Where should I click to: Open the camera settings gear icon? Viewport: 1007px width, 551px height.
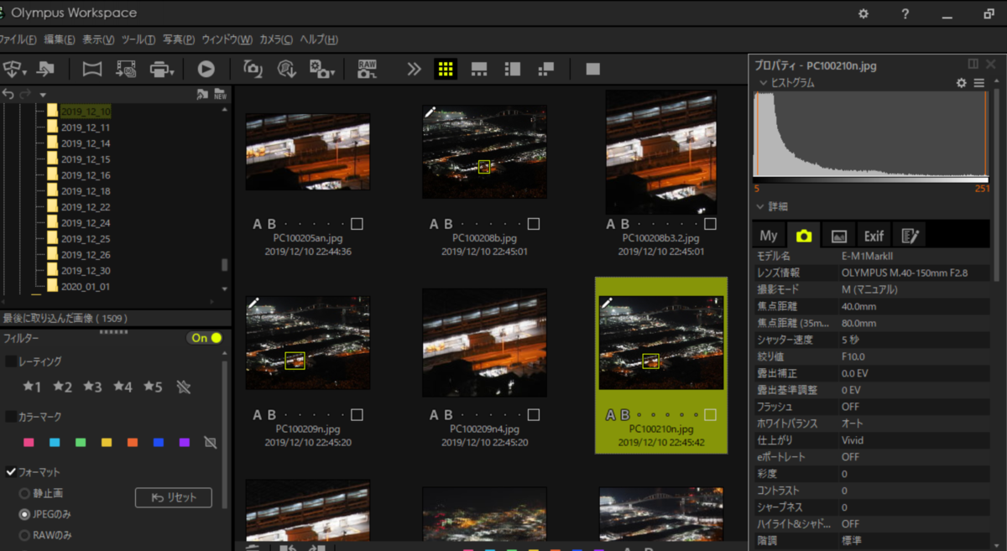coord(322,70)
